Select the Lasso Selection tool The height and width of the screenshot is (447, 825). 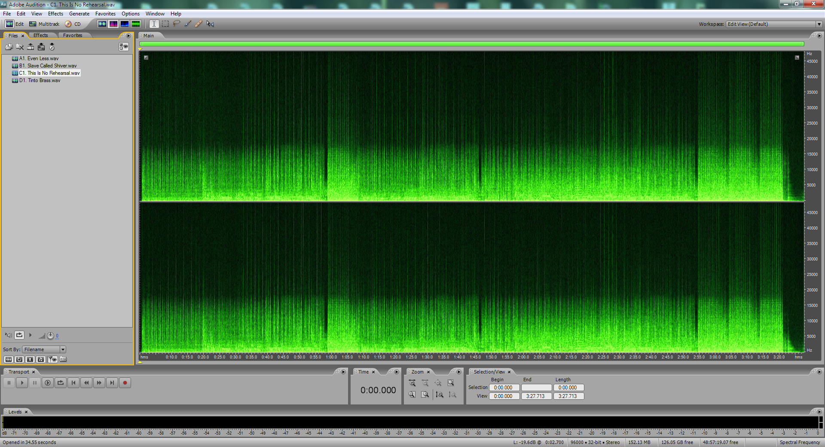176,24
